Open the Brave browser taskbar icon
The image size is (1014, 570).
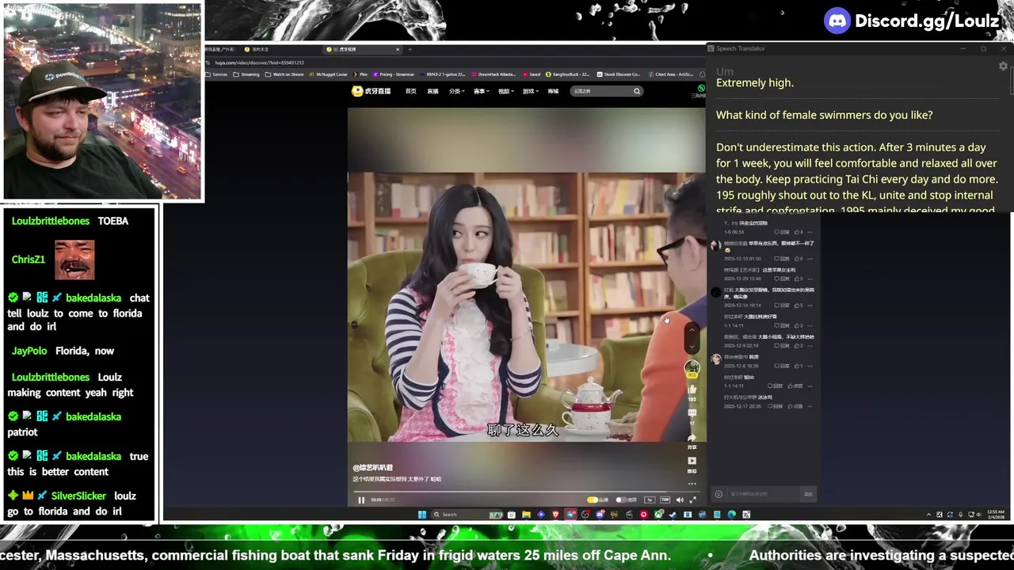[555, 514]
